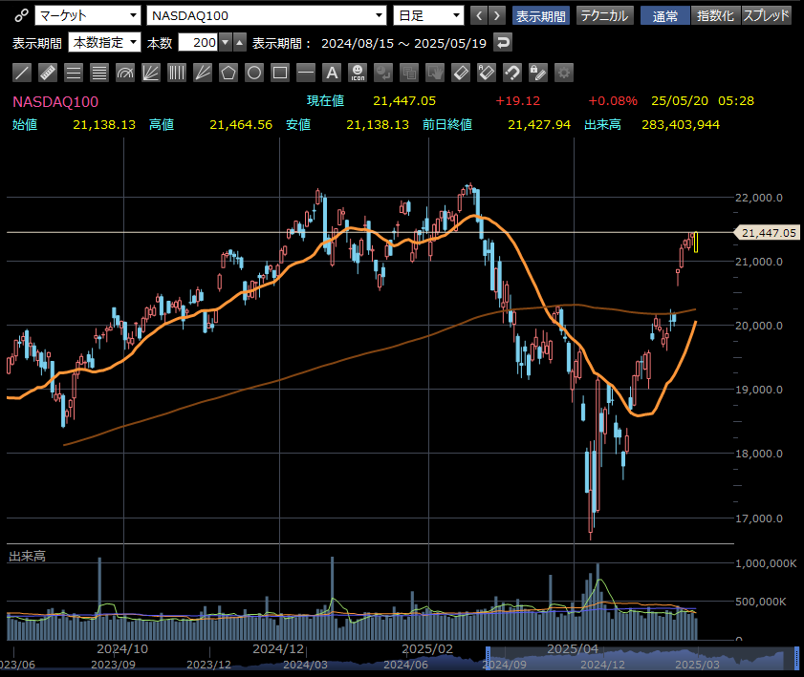
Task: Click the bar count field showing 200
Action: click(x=199, y=43)
